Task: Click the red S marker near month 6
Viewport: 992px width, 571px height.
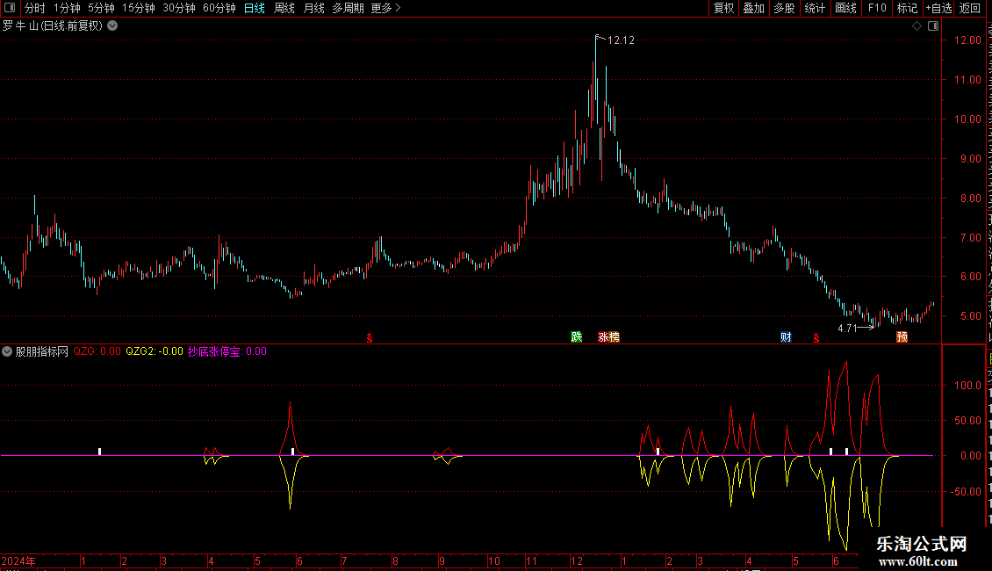Action: coord(370,339)
